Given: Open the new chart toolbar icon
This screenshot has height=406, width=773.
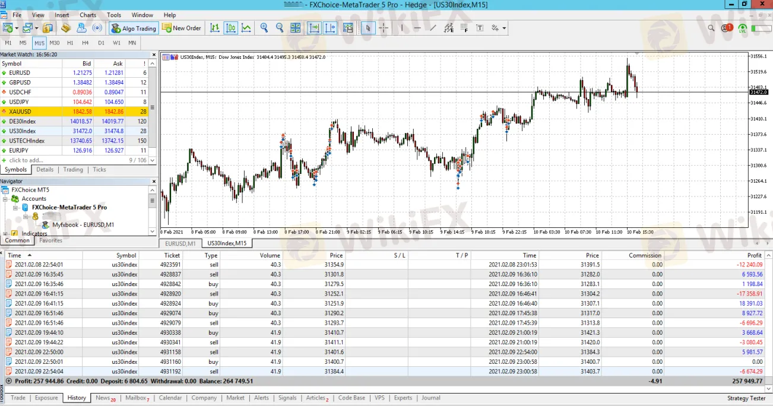Looking at the screenshot, I should pos(8,28).
